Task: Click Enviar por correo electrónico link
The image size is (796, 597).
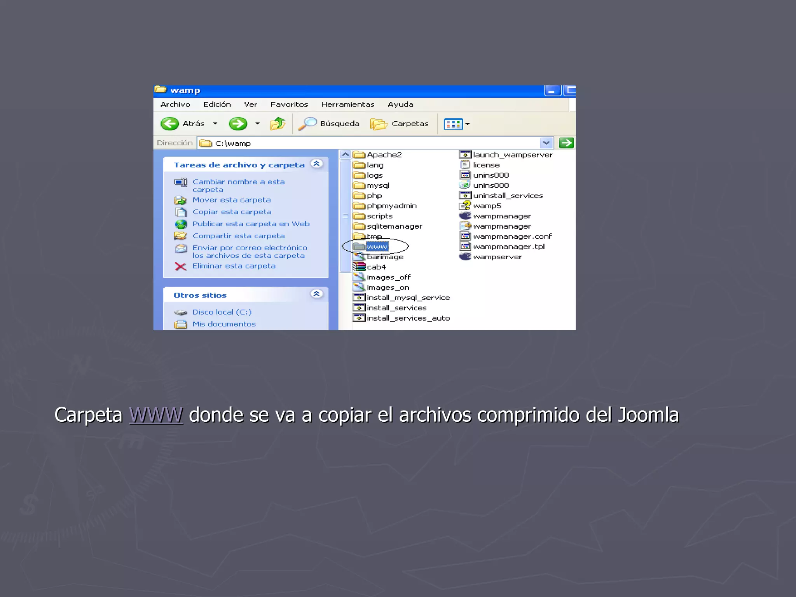Action: (x=250, y=252)
